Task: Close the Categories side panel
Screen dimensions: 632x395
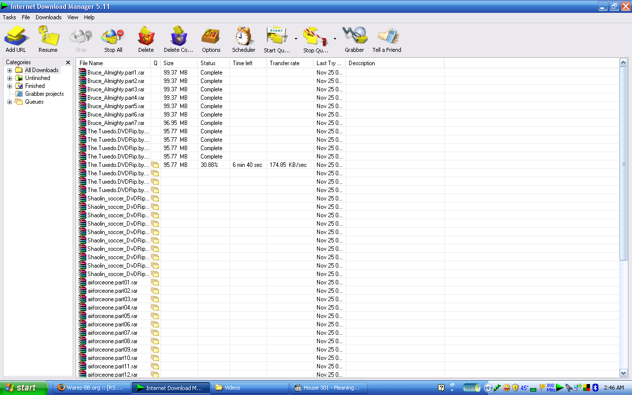Action: click(x=68, y=63)
